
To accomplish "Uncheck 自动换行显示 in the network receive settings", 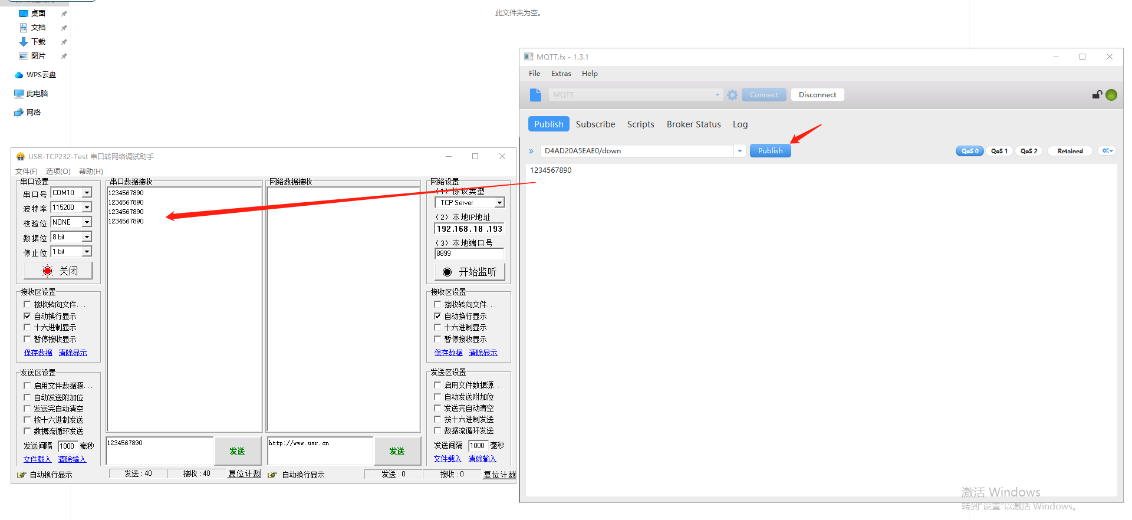I will [437, 316].
